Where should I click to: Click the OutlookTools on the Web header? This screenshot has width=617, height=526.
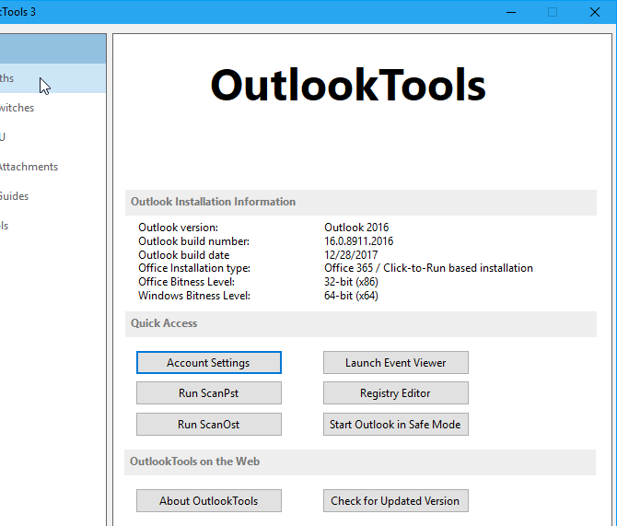(x=360, y=462)
